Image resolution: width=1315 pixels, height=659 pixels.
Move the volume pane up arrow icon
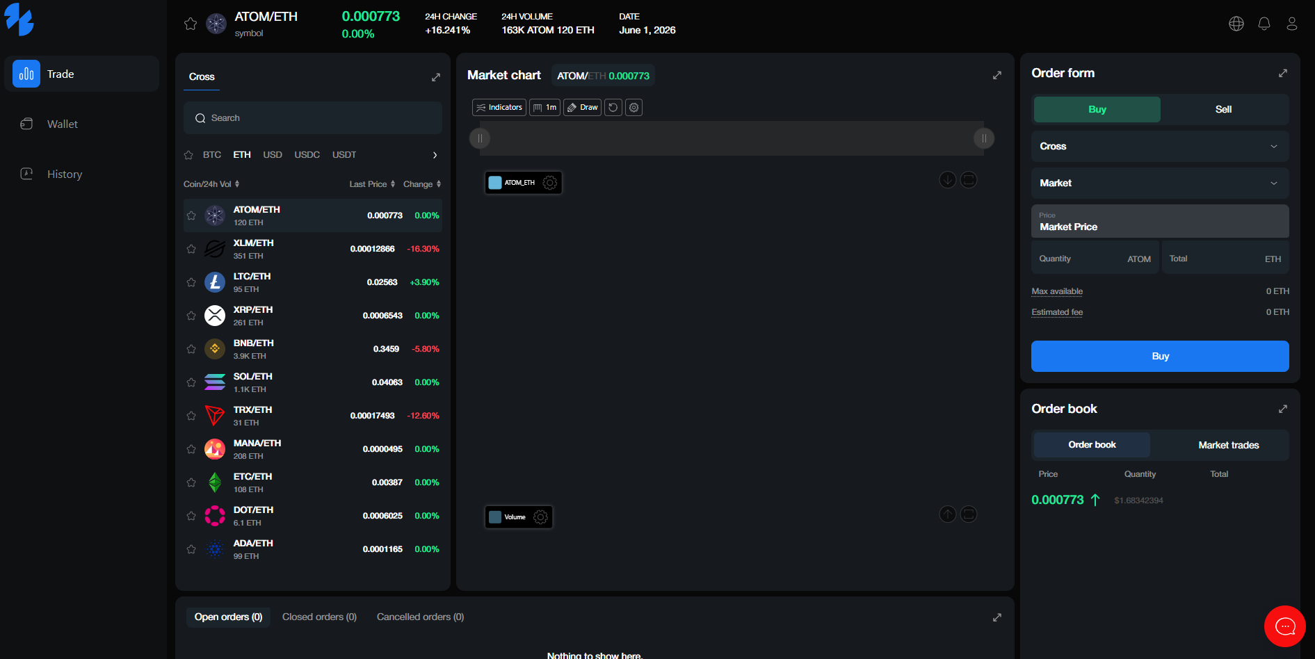[x=948, y=514]
